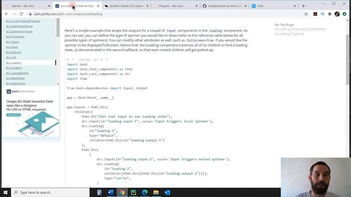Close the 'Progress - dbc docs' tab
This screenshot has height=197, width=351.
pyautogui.click(x=196, y=6)
